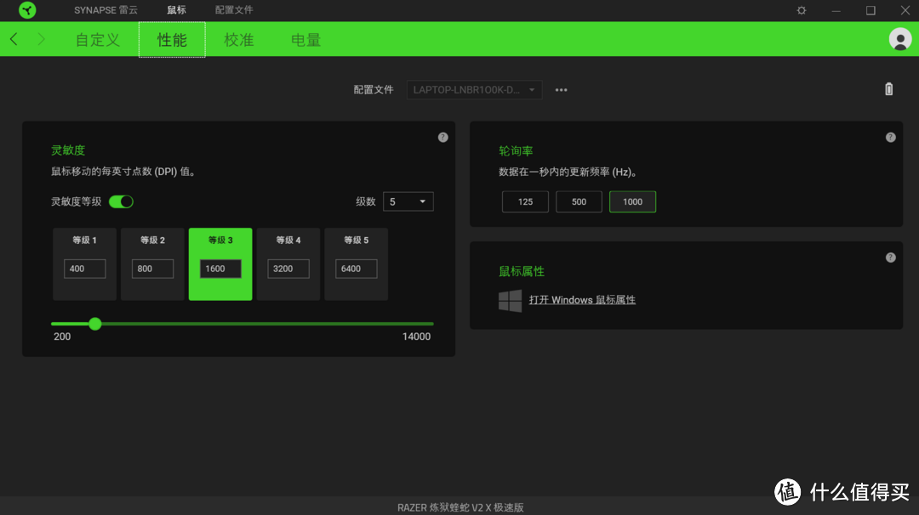Screen dimensions: 919x515
Task: Open the SYNAPSE 雷云 menu
Action: click(106, 10)
